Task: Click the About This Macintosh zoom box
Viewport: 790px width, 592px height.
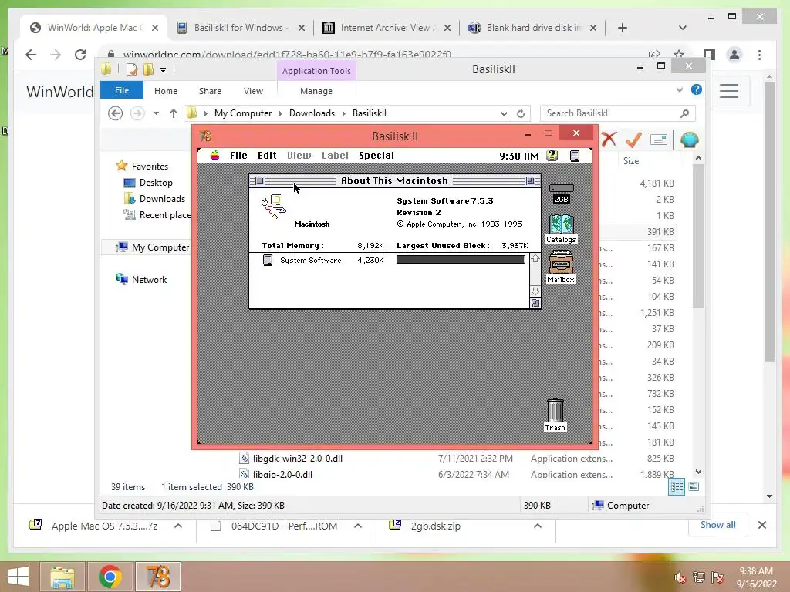Action: coord(530,180)
